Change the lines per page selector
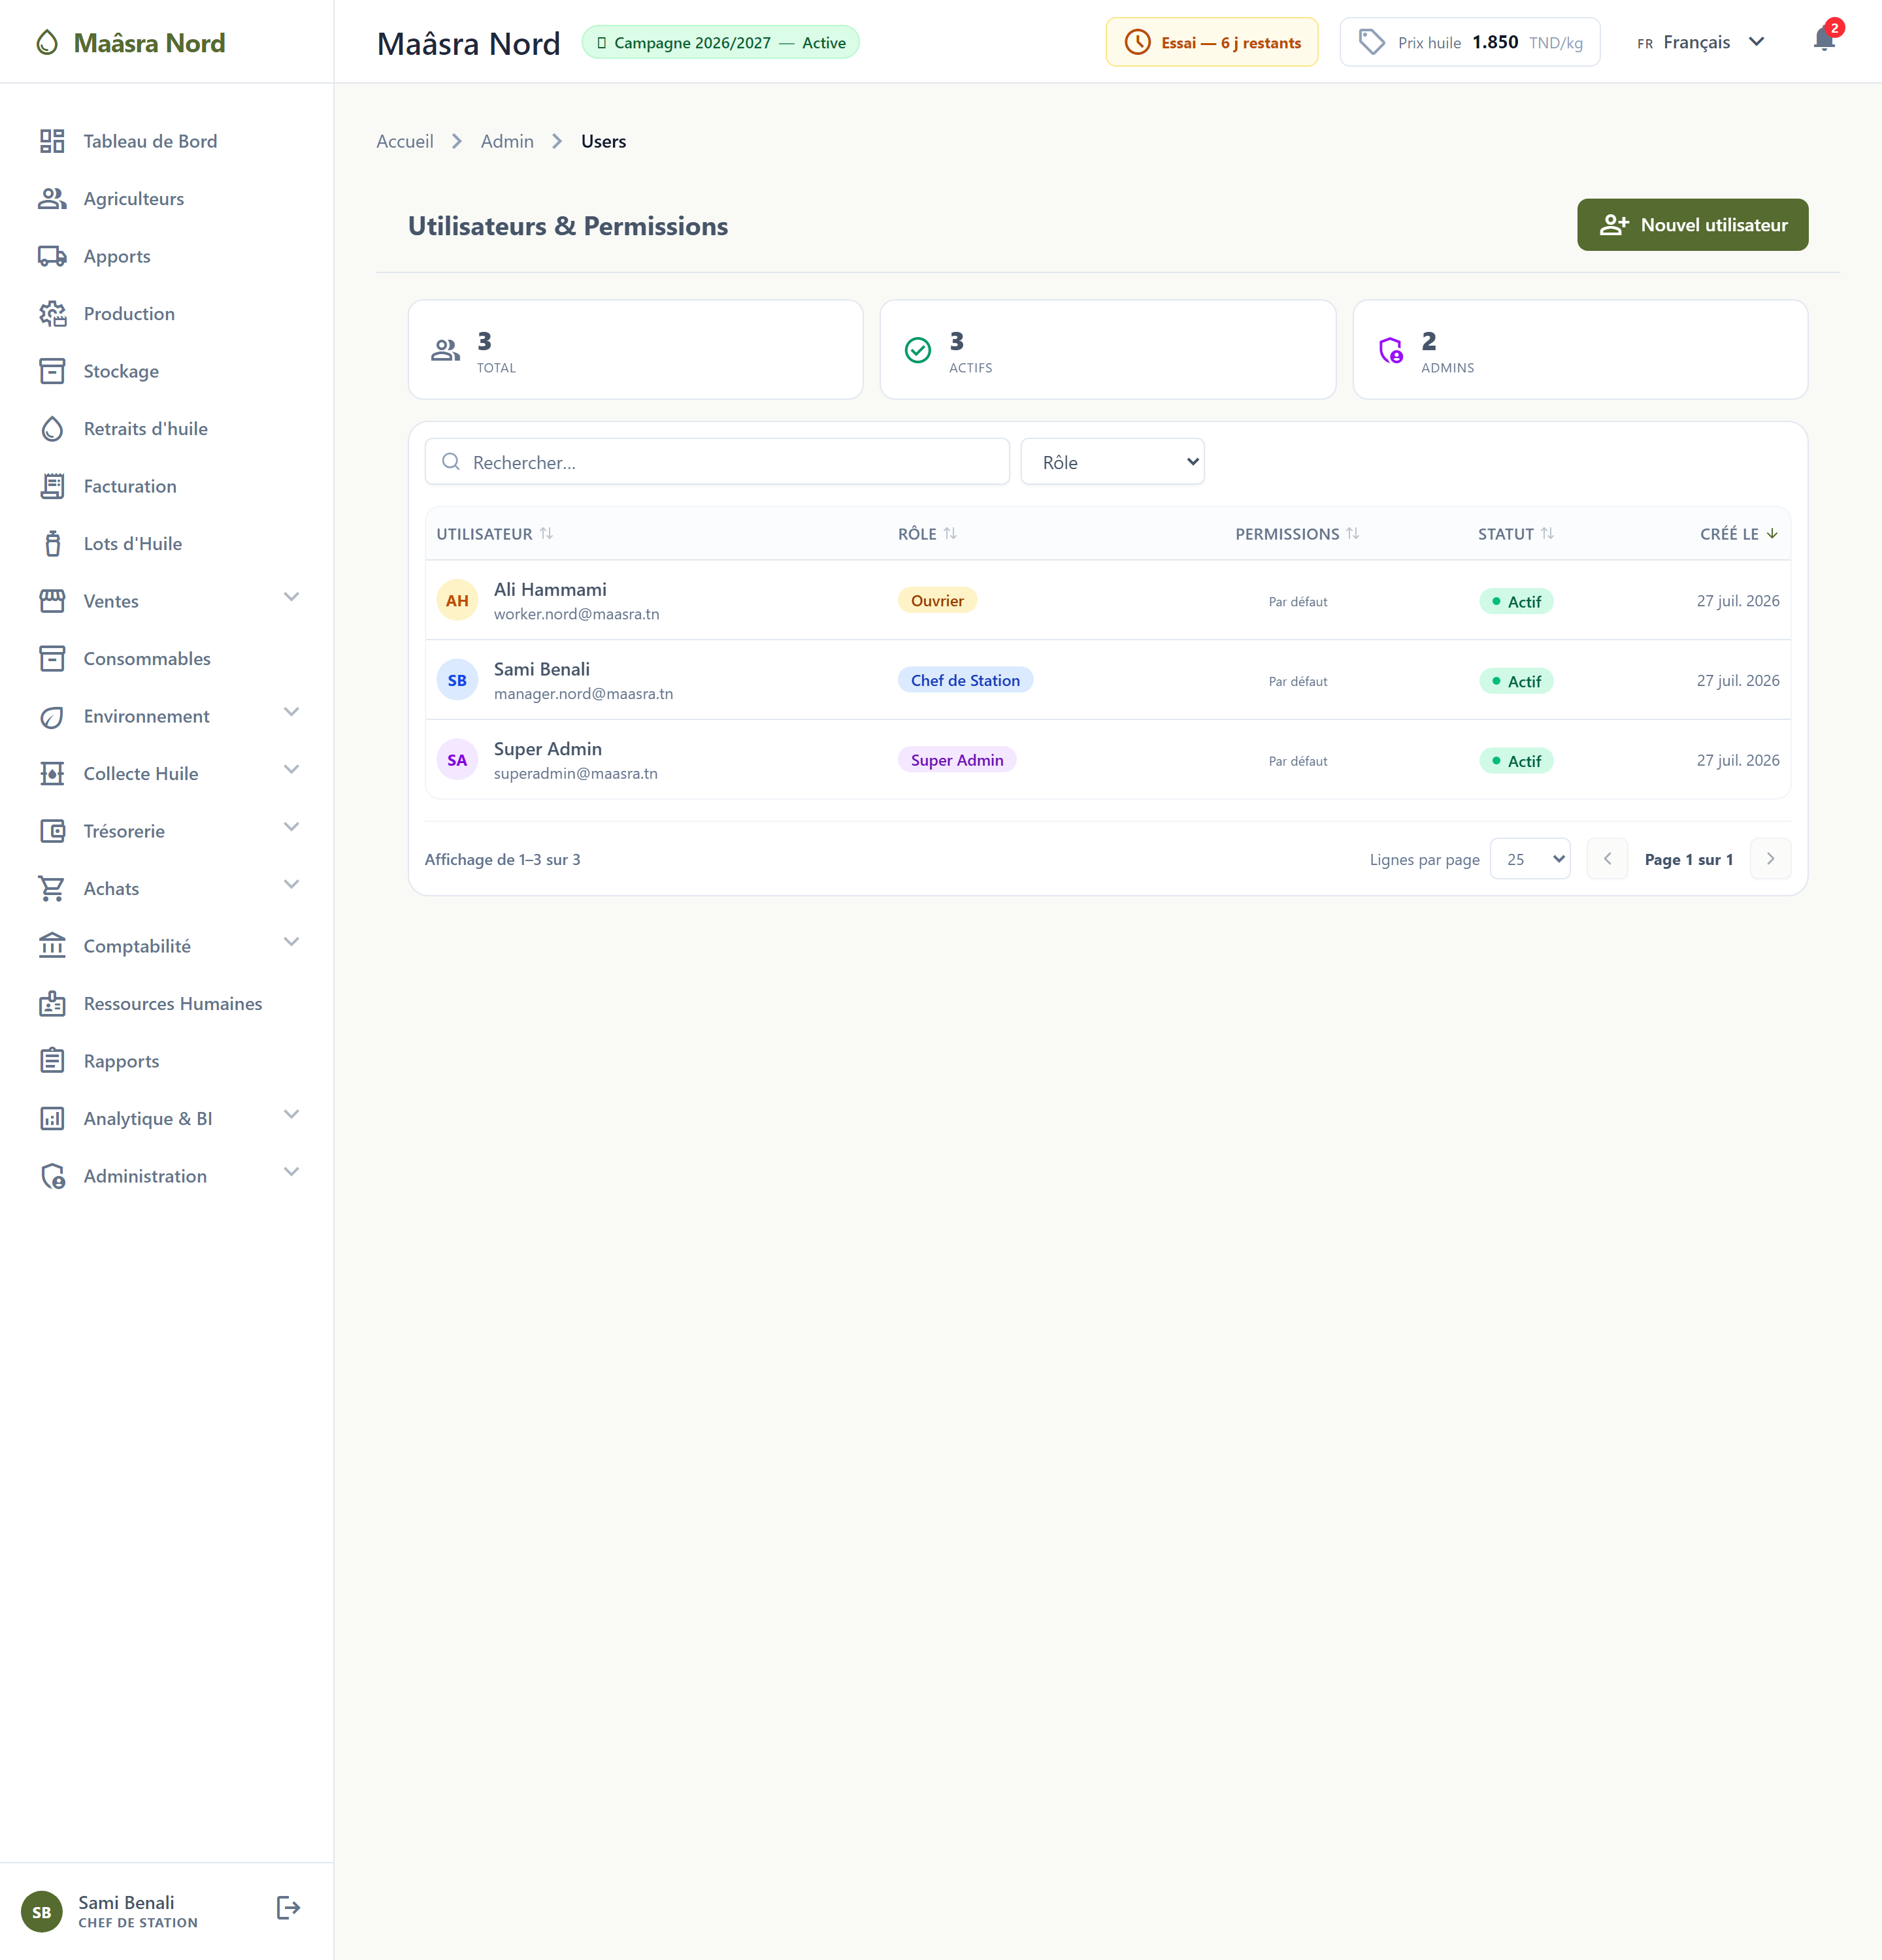Image resolution: width=1882 pixels, height=1960 pixels. point(1529,859)
